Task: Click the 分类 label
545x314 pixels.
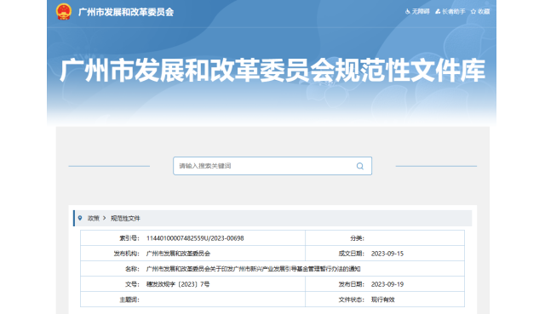Action: point(357,238)
